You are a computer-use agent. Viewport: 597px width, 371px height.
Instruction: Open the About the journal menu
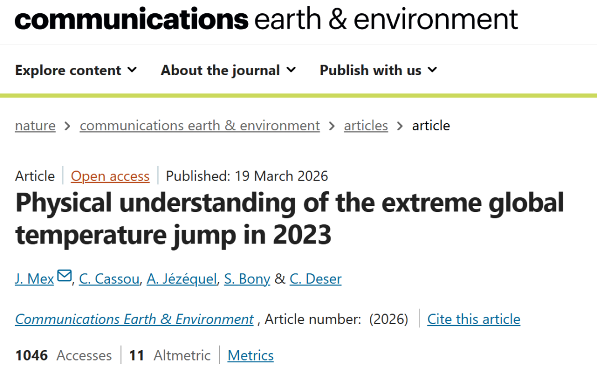click(228, 71)
